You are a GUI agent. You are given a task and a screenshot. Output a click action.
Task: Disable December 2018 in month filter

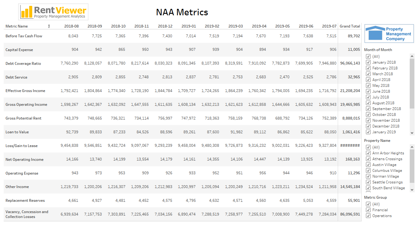click(x=368, y=126)
